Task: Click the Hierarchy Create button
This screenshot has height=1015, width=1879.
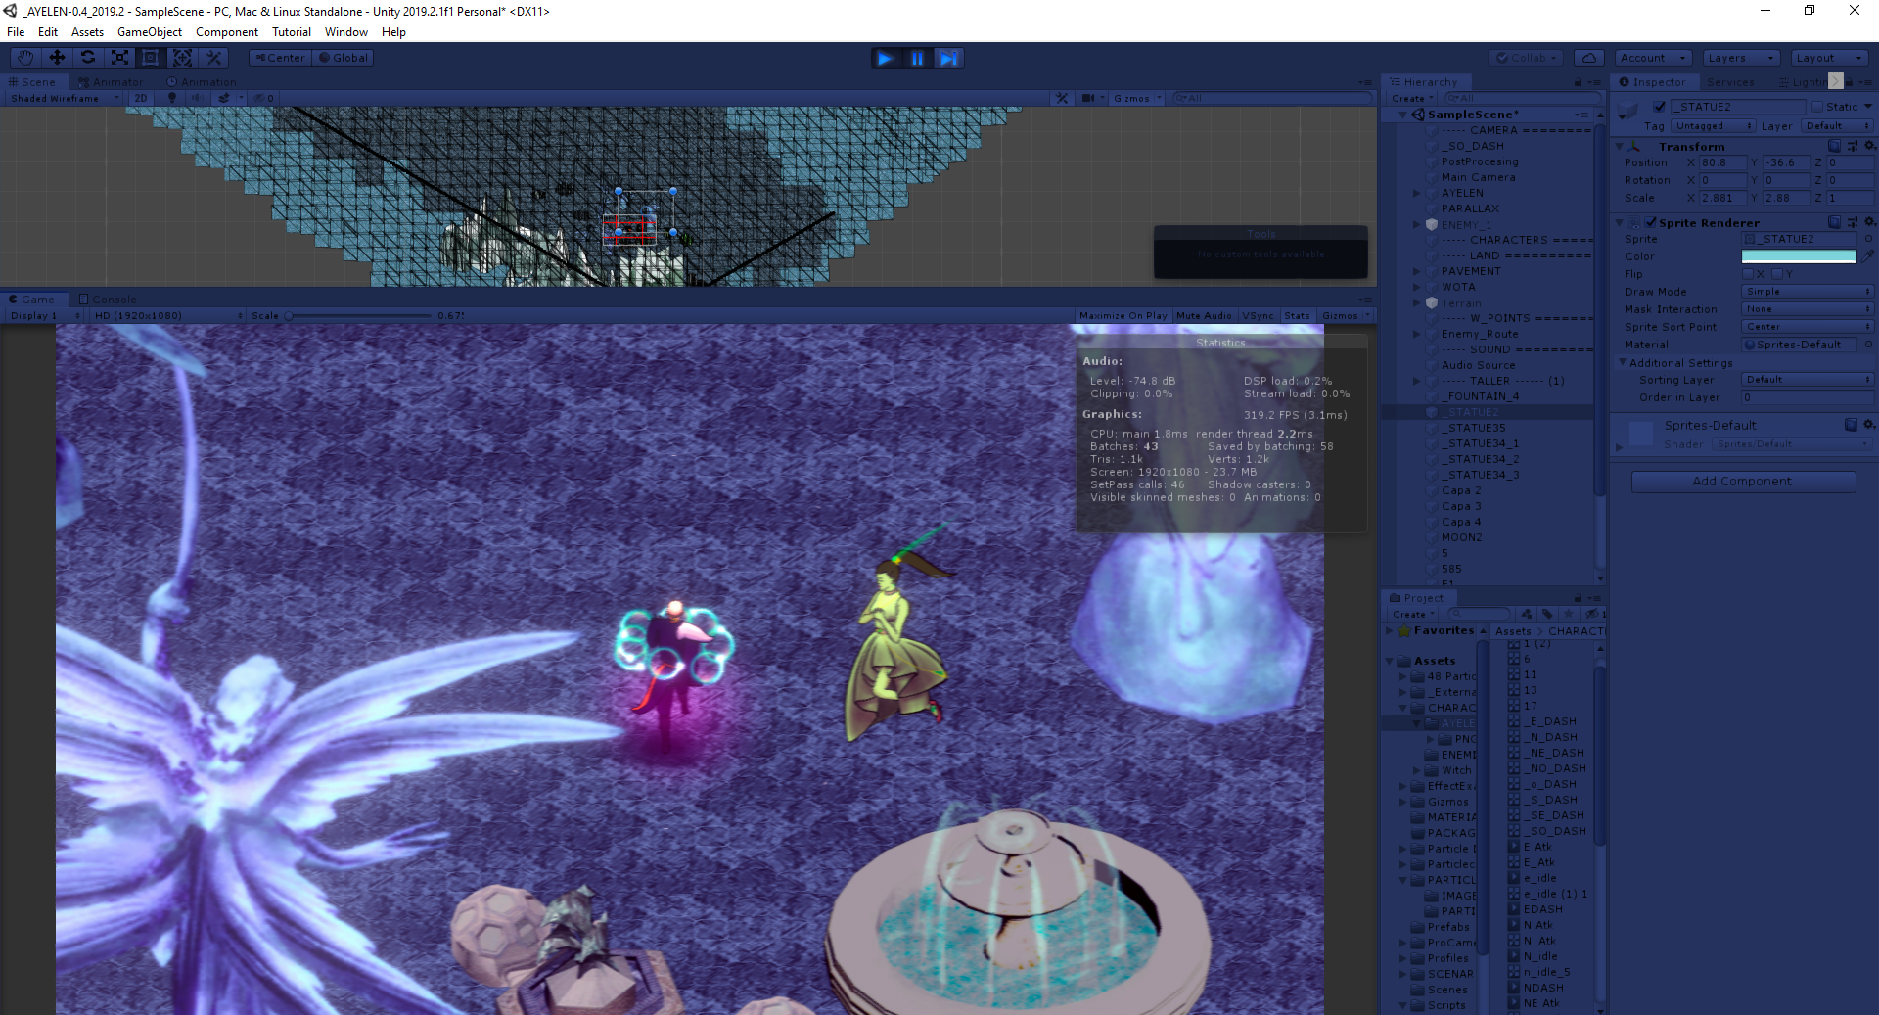Action: coord(1411,98)
